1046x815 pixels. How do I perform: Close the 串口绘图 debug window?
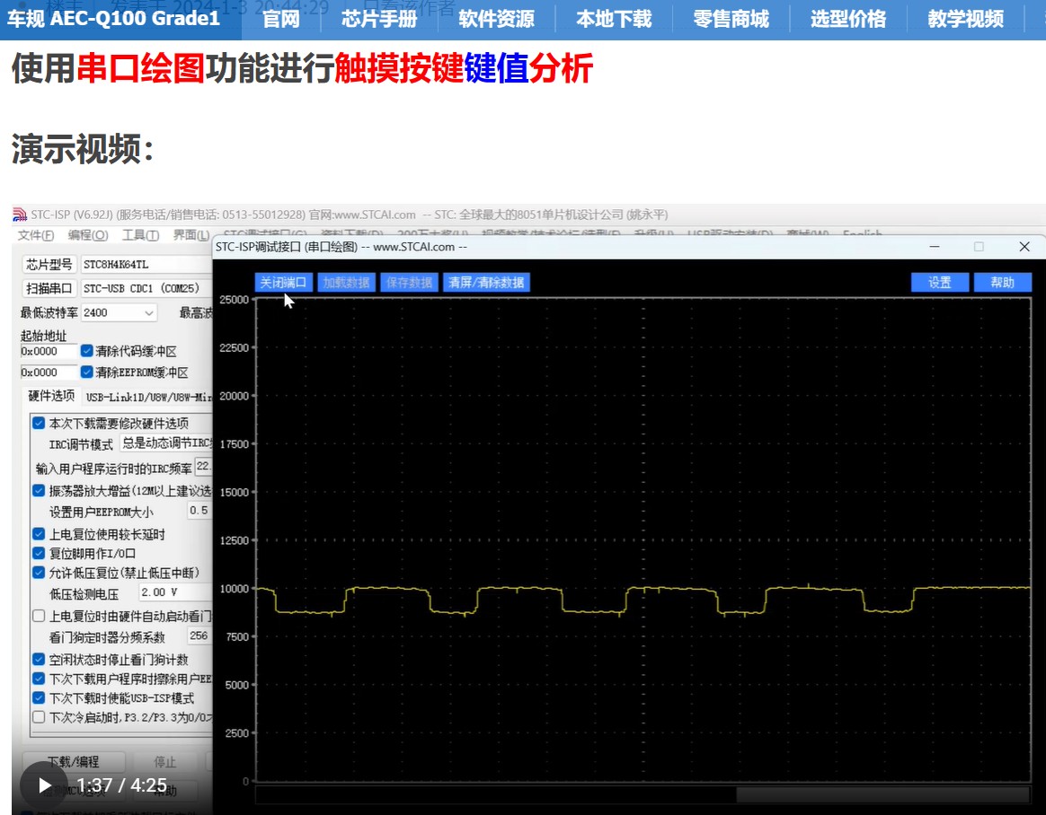[x=1024, y=247]
